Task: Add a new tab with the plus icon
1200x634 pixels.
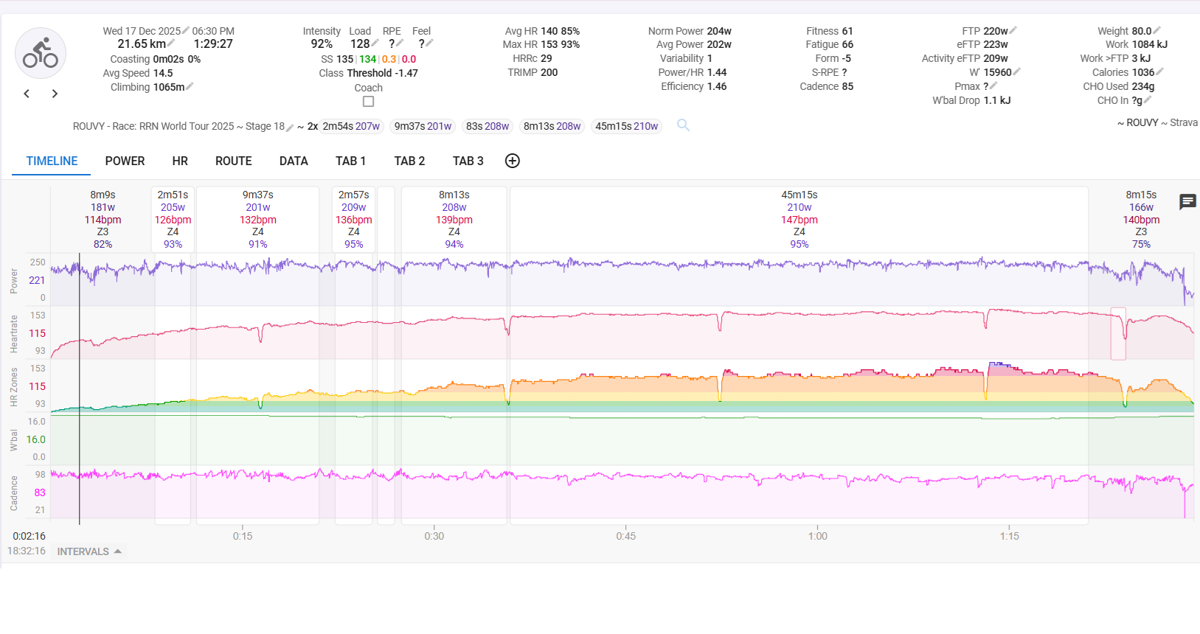Action: (x=513, y=161)
